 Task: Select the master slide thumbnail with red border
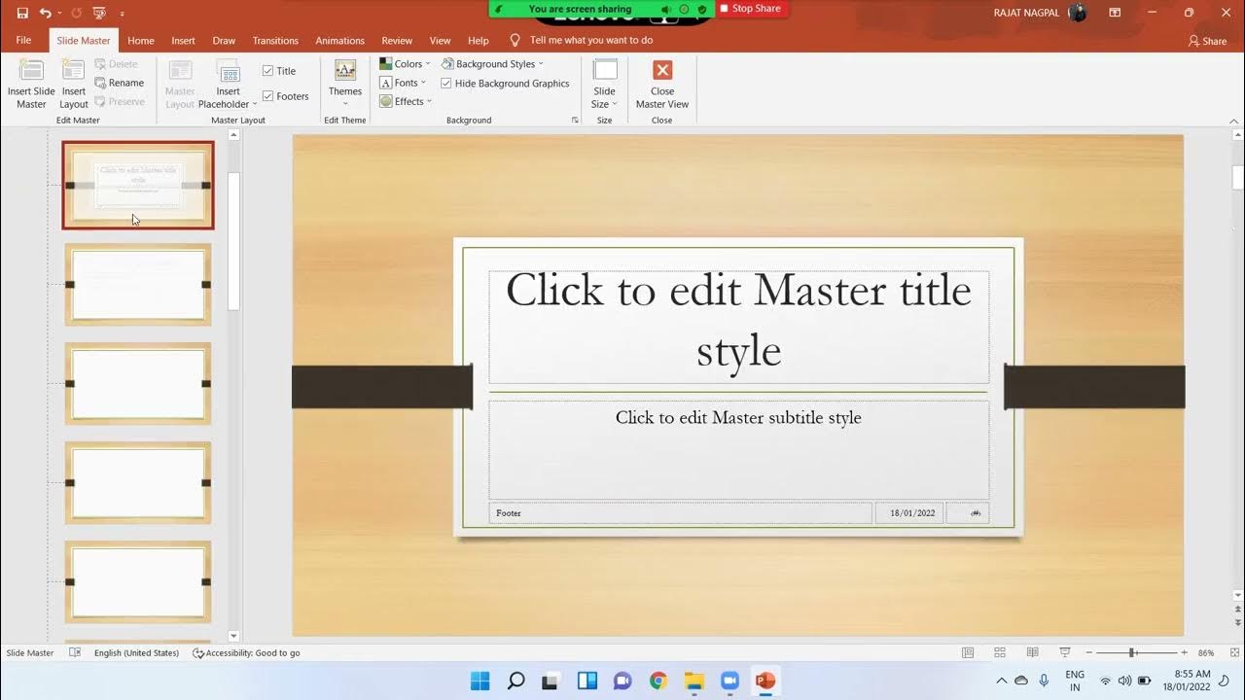138,186
